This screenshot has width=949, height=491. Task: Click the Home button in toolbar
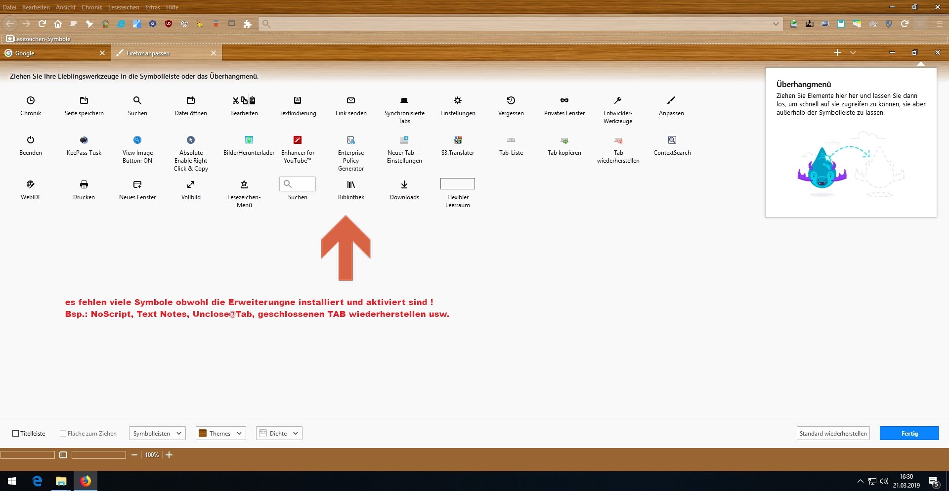point(58,24)
